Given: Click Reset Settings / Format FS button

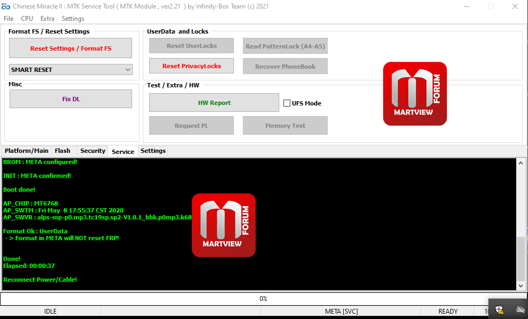Looking at the screenshot, I should click(71, 48).
